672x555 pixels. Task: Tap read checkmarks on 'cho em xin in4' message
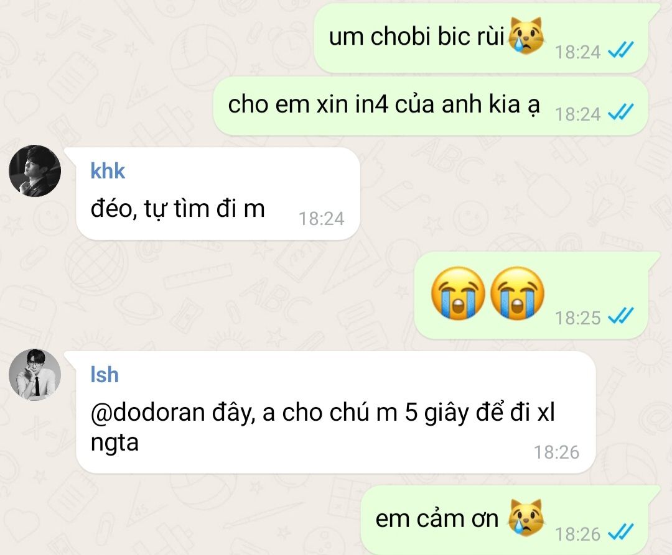621,113
